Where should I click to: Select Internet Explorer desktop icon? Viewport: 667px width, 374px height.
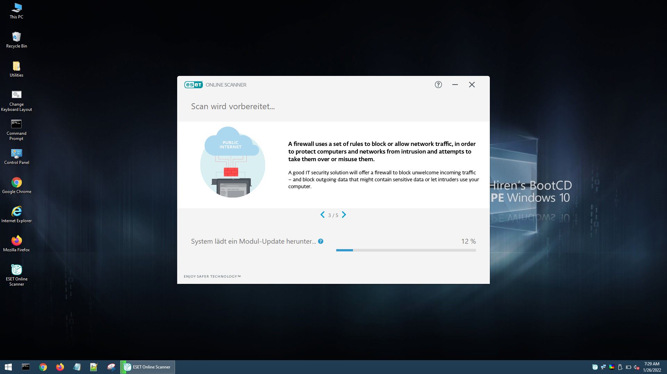16,215
